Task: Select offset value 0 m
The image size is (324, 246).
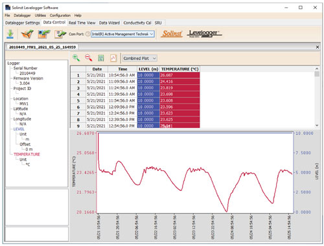Action: coord(29,150)
